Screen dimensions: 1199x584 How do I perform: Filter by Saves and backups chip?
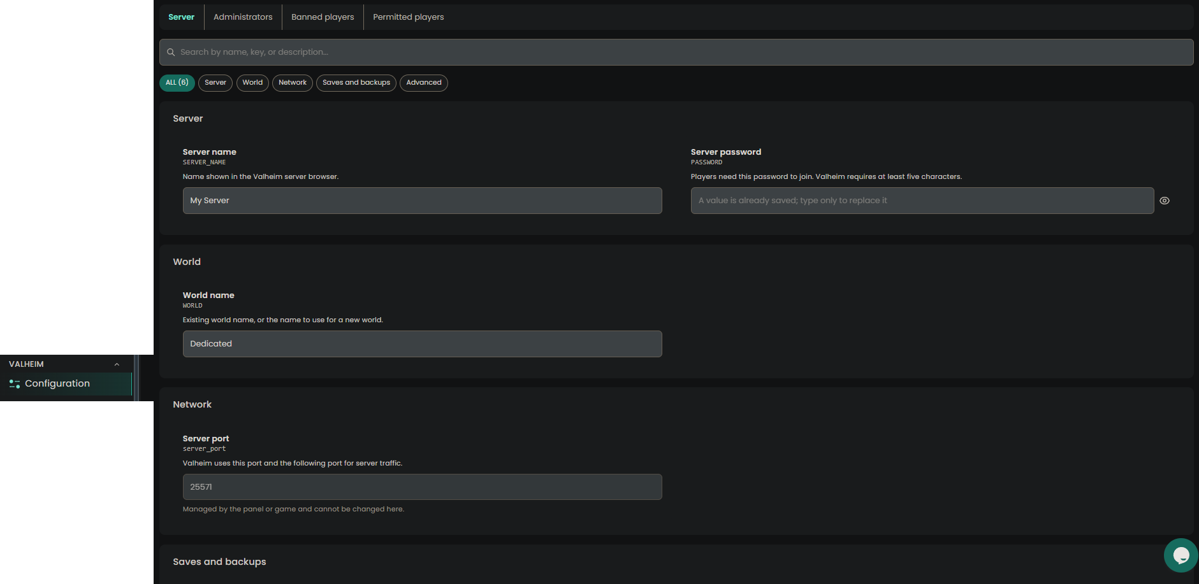(x=356, y=83)
